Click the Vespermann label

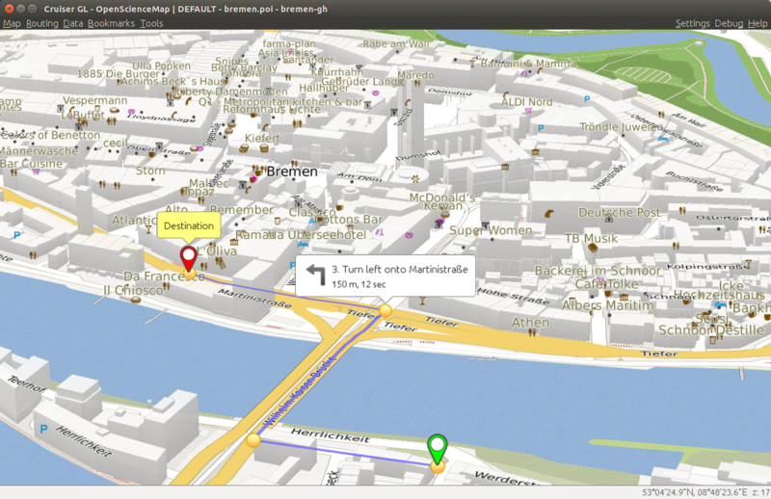tap(94, 100)
